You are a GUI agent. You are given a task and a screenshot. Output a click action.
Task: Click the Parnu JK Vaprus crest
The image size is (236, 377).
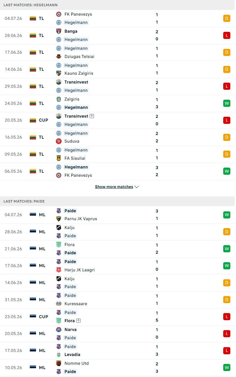coord(59,218)
